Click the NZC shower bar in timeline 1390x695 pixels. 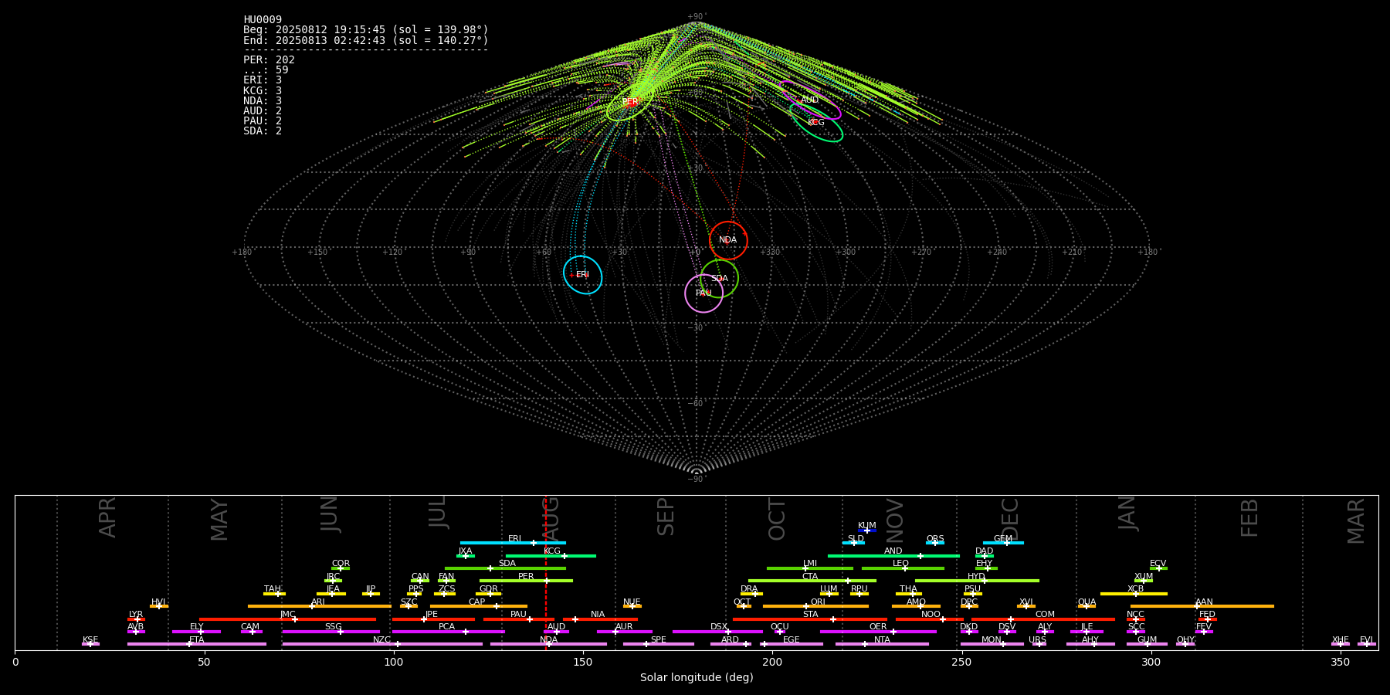[382, 644]
